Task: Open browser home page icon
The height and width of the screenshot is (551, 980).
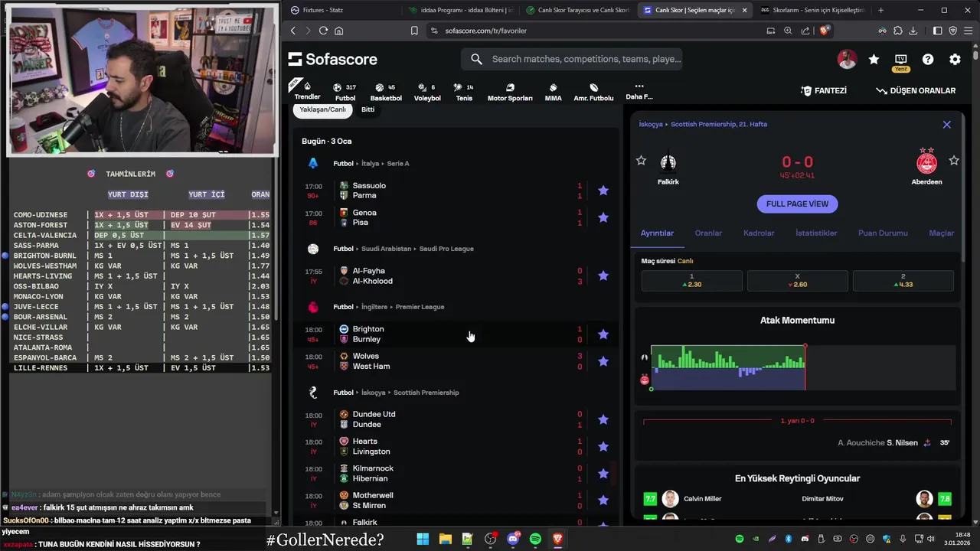Action: 338,31
